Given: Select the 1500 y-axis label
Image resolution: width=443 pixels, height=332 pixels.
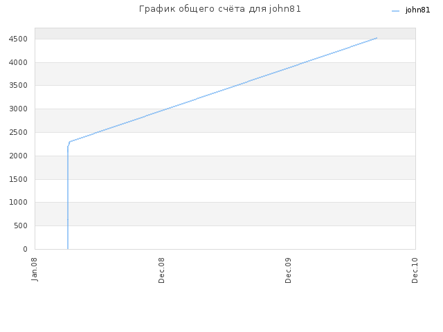Looking at the screenshot, I should pyautogui.click(x=18, y=179).
